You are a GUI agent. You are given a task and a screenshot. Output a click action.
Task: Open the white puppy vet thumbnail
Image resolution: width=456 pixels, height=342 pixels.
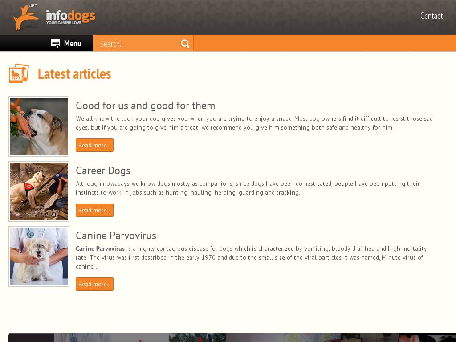click(x=39, y=256)
